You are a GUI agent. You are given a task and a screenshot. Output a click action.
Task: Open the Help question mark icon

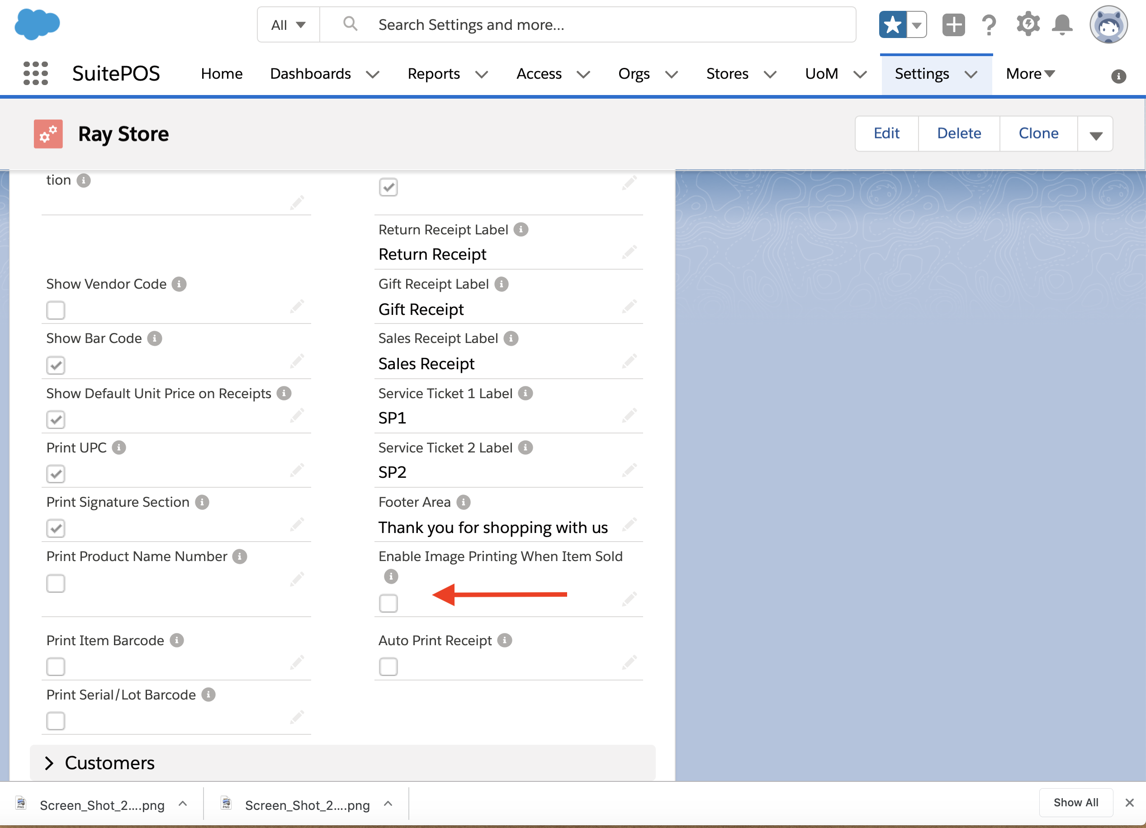point(988,24)
